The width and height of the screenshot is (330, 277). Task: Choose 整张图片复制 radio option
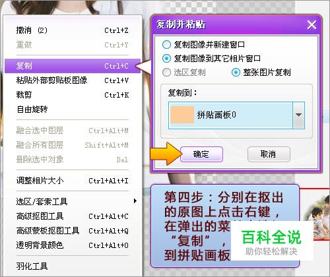point(236,72)
